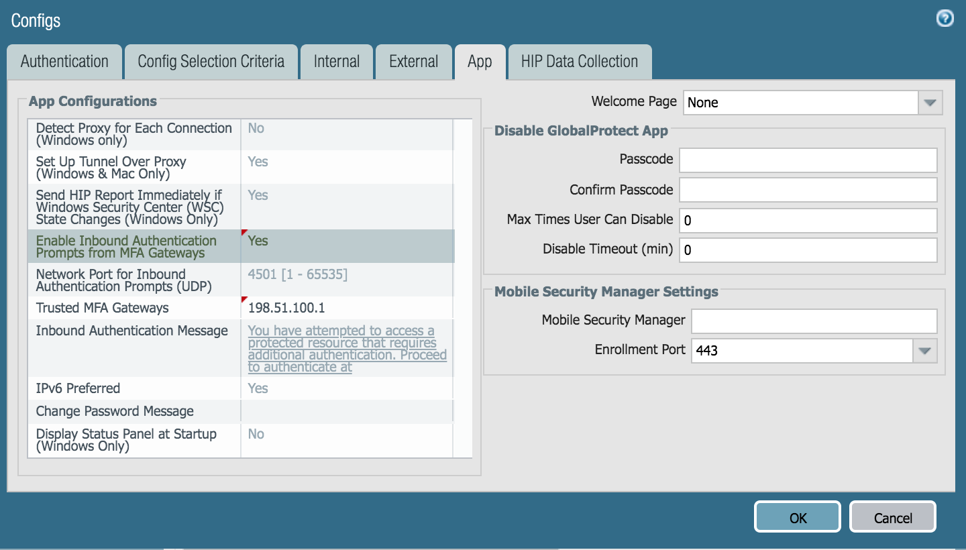Viewport: 966px width, 550px height.
Task: Click into the Confirm Passcode field
Action: [808, 190]
